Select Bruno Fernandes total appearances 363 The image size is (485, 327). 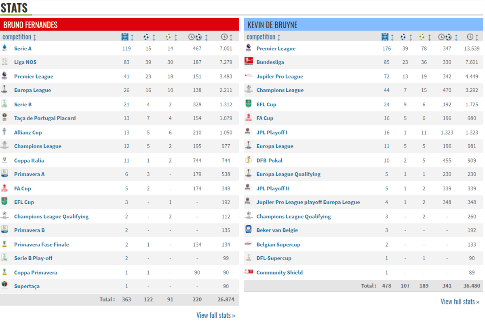(127, 300)
